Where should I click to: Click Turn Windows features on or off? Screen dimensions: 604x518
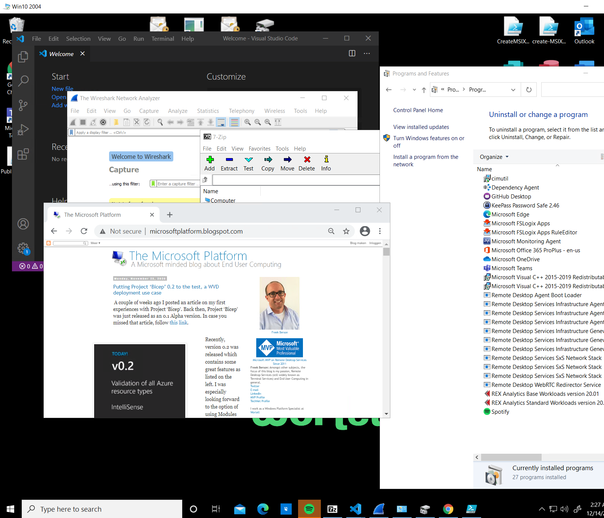coord(429,142)
